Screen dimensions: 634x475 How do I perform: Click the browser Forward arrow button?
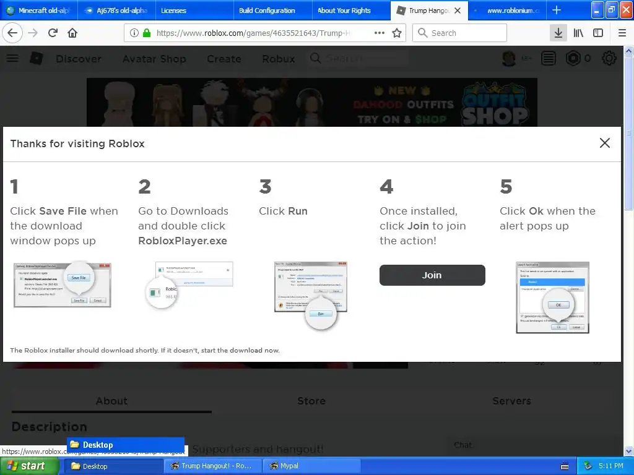(33, 33)
